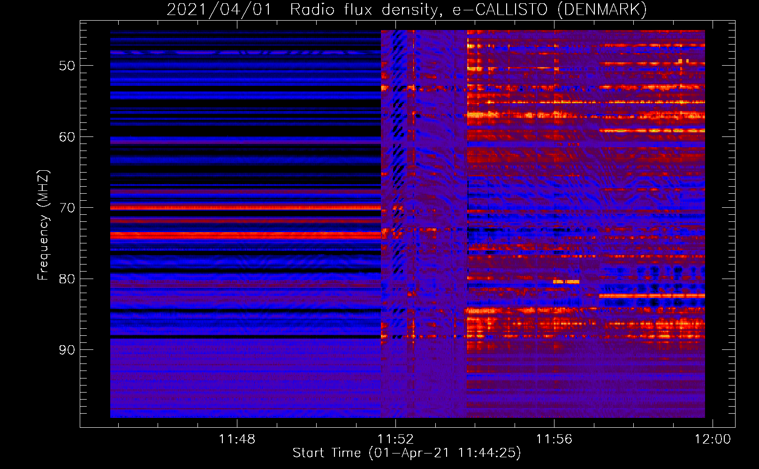Click the bright red band at 70 MHz
759x469 pixels.
pos(245,207)
